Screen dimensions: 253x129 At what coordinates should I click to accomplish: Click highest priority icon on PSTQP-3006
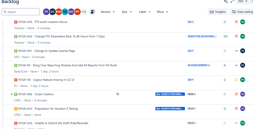point(236,94)
